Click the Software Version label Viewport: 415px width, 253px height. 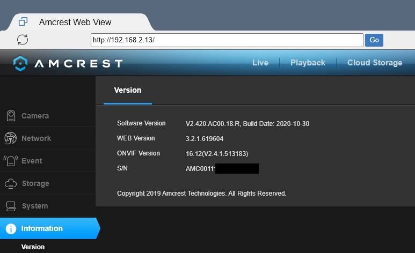coord(141,123)
